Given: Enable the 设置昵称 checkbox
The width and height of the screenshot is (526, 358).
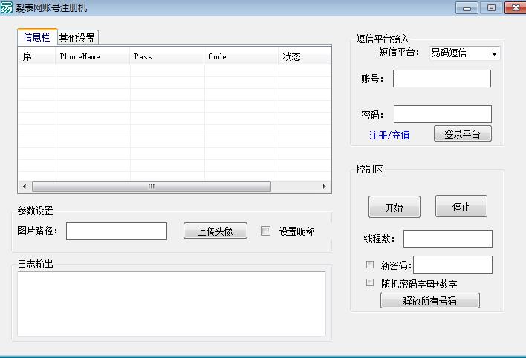Looking at the screenshot, I should pyautogui.click(x=266, y=231).
